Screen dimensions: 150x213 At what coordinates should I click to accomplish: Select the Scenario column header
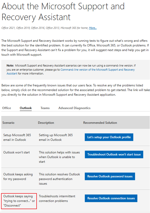(8, 122)
